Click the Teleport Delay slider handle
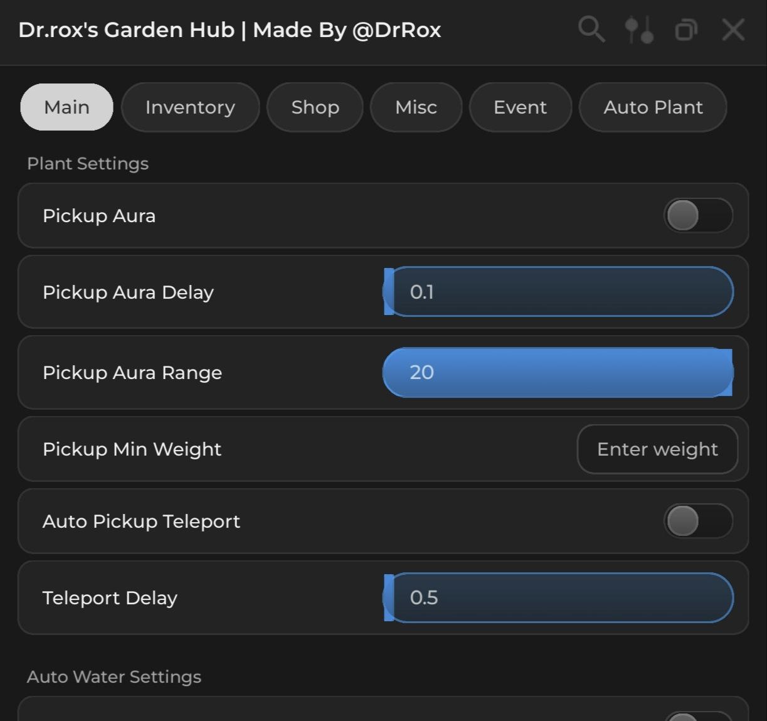 click(x=389, y=597)
